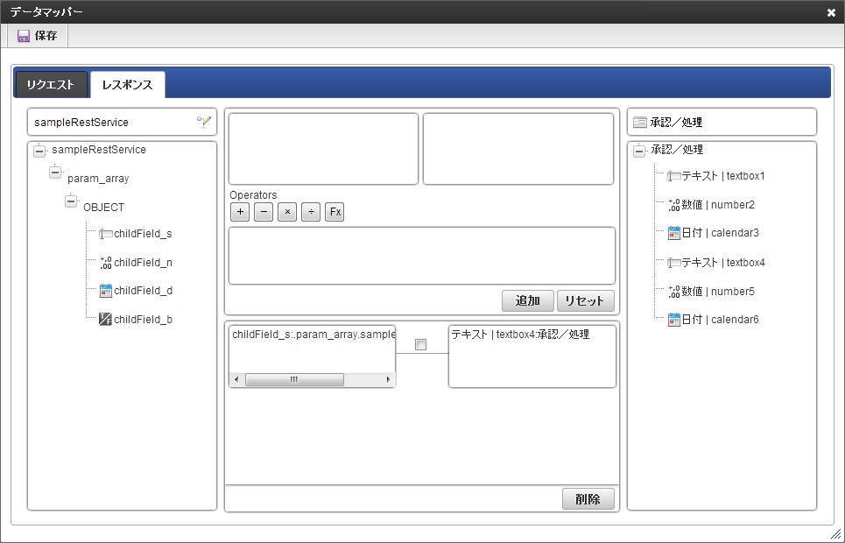Select テキスト | textbox1 in the tree
845x543 pixels.
pyautogui.click(x=723, y=176)
